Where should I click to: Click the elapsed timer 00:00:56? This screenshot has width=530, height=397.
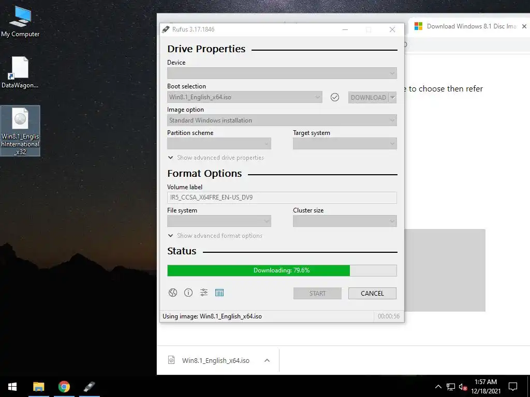point(388,316)
